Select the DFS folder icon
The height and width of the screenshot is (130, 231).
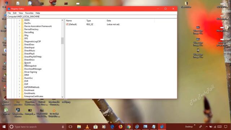click(22, 39)
